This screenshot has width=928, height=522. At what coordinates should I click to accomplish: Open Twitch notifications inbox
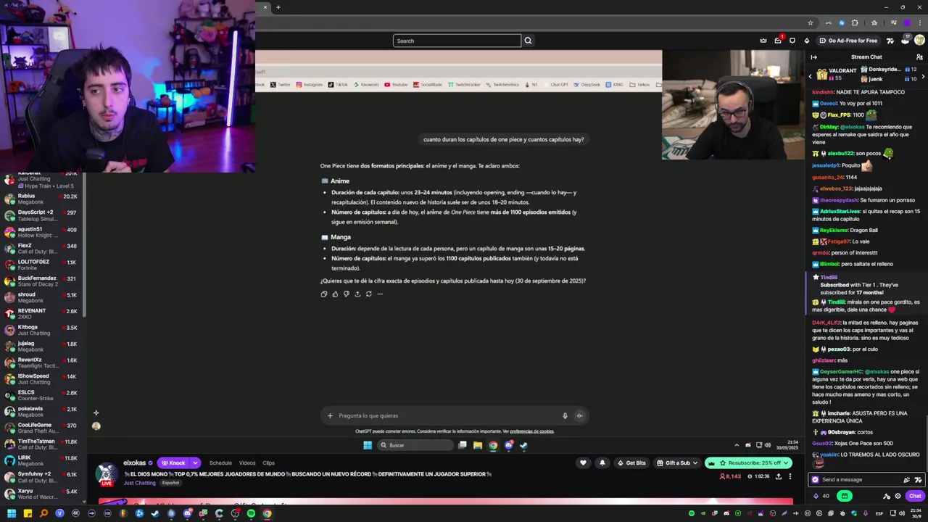pos(778,41)
